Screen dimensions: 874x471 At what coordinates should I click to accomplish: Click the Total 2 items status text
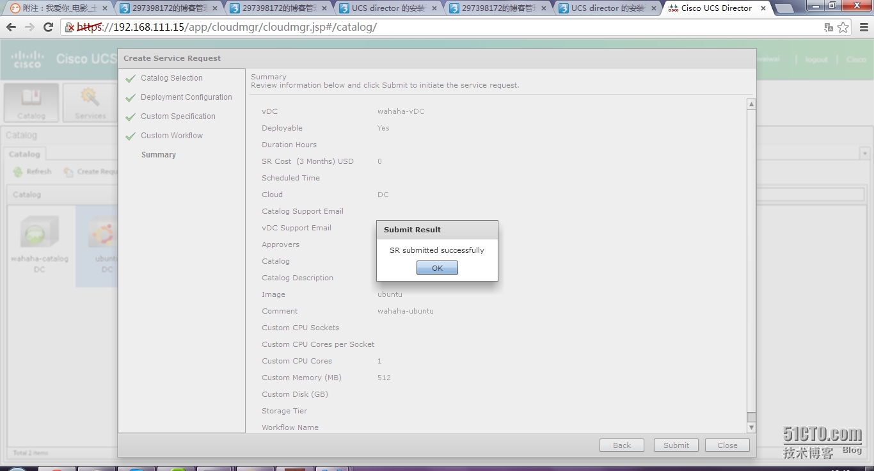click(x=31, y=453)
